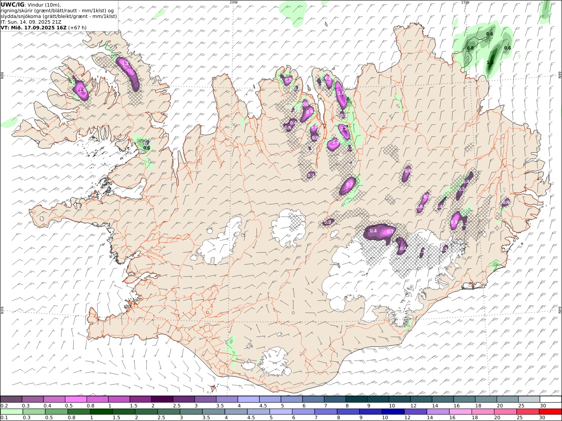Click the '0.1' tick label of the lower colorbar
Viewport: 562px width, 421px height.
pyautogui.click(x=4, y=418)
